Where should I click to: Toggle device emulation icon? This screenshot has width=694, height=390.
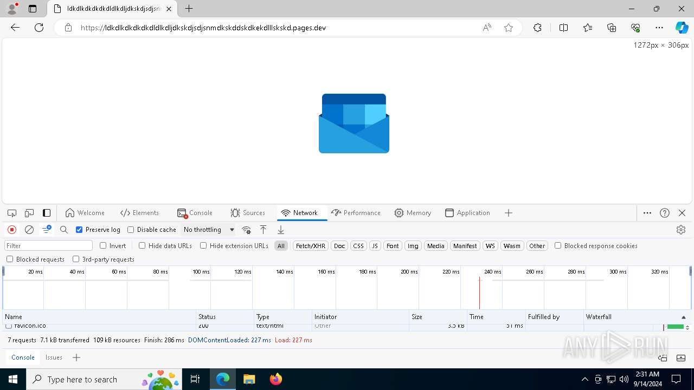[29, 213]
